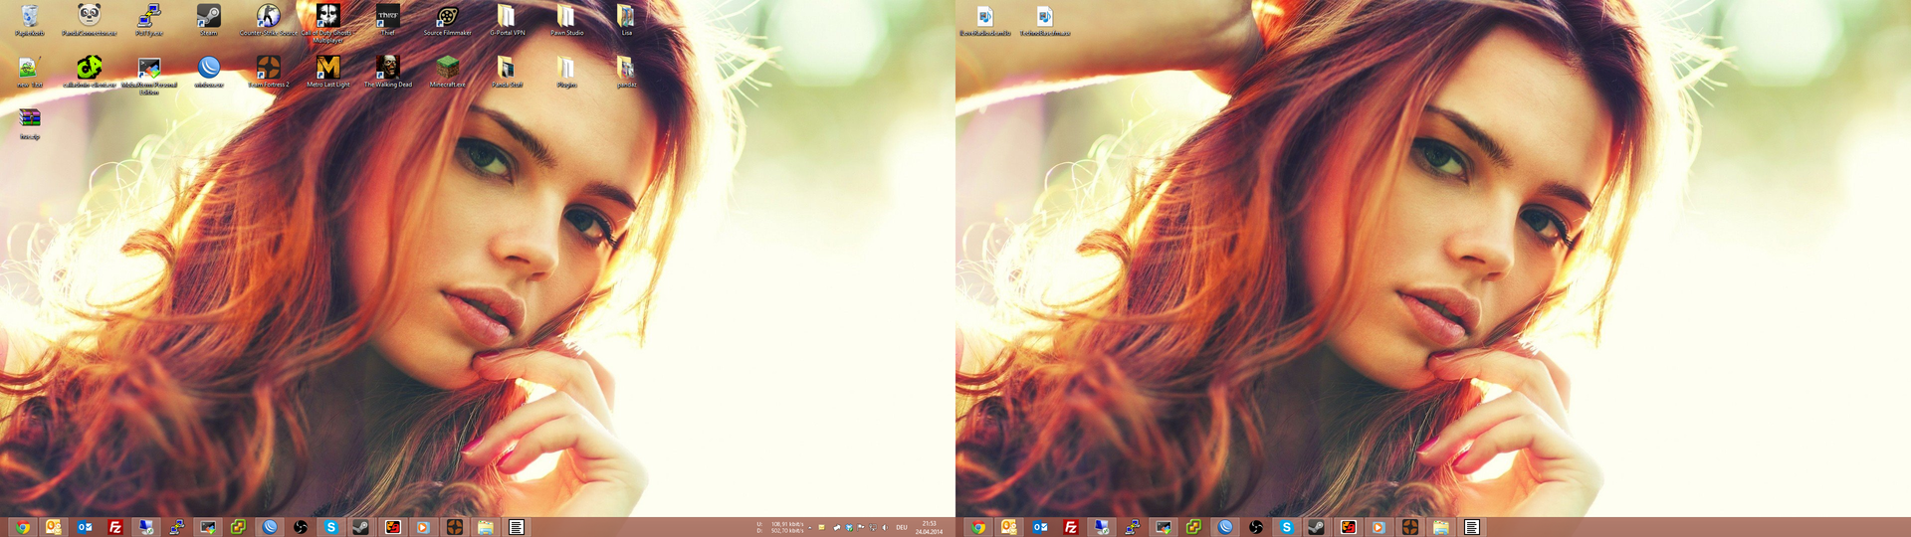Click the Thief game shortcut
Viewport: 1911px width, 537px height.
pos(388,17)
